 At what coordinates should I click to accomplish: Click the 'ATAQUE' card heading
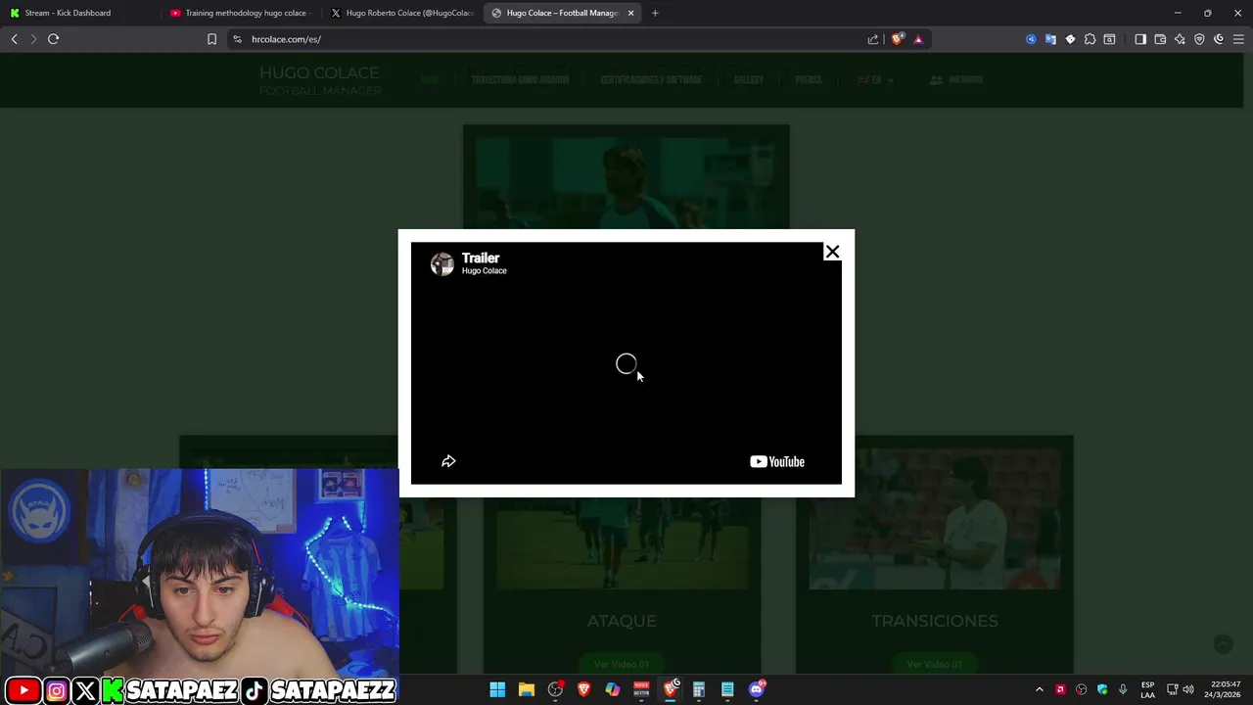pyautogui.click(x=622, y=621)
